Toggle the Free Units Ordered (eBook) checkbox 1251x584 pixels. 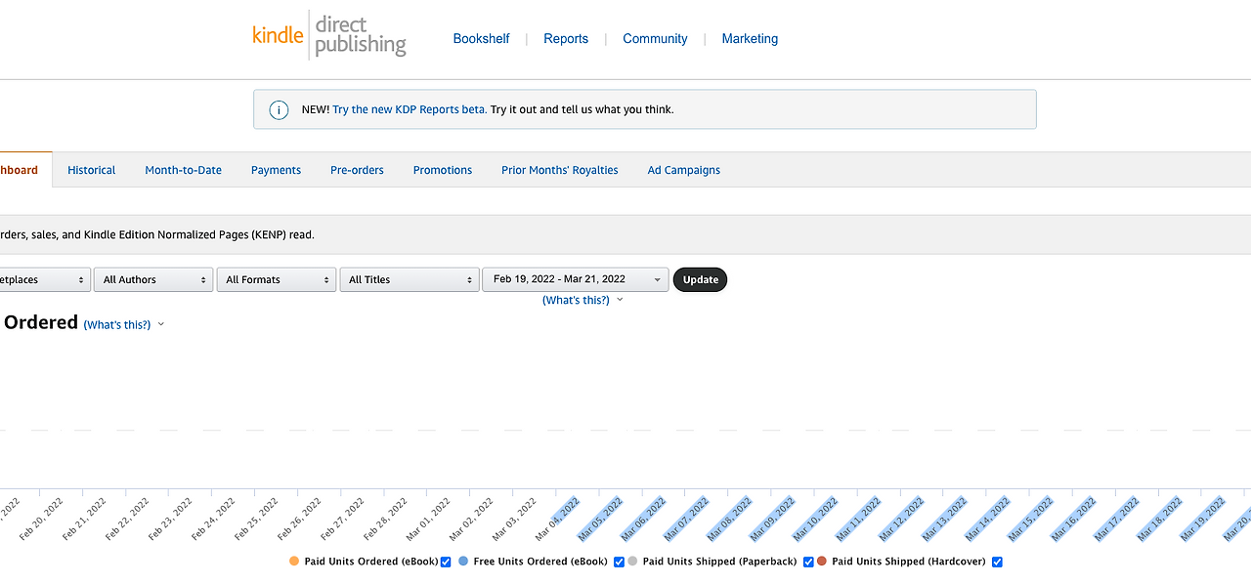(619, 562)
